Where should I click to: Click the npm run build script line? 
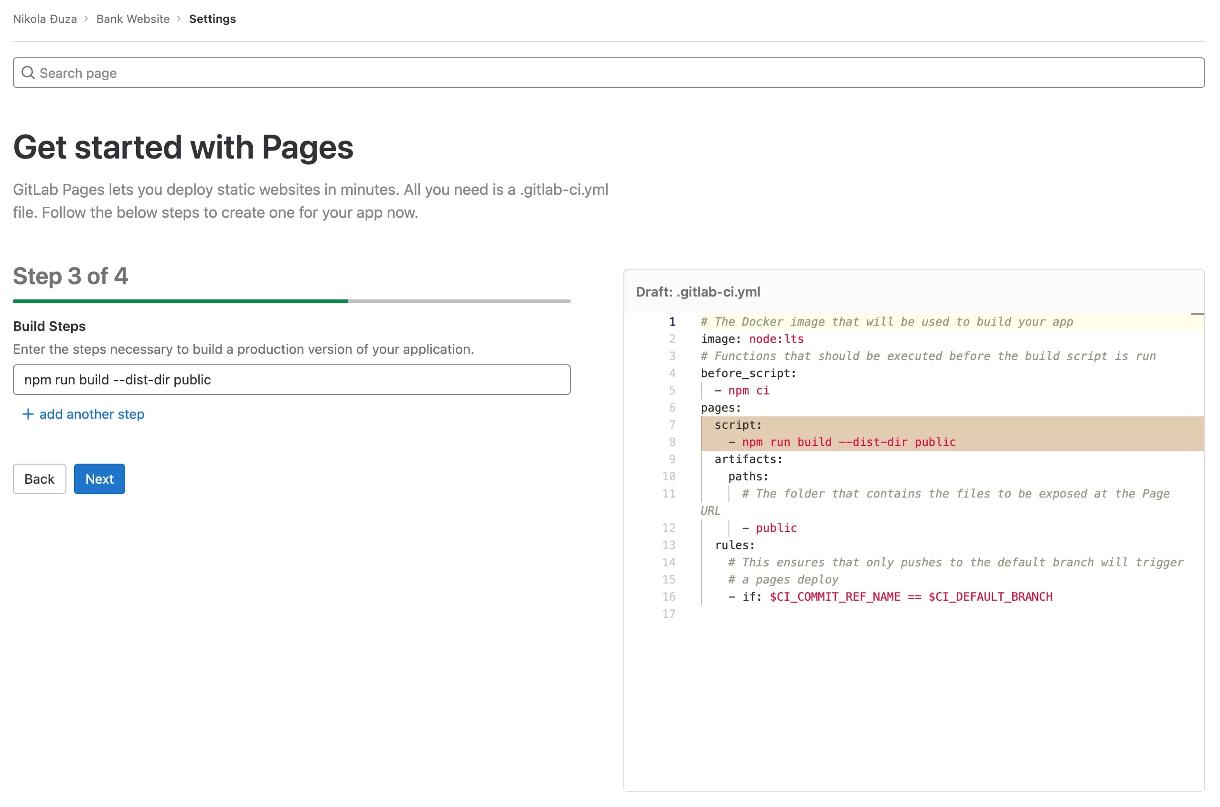(x=848, y=442)
